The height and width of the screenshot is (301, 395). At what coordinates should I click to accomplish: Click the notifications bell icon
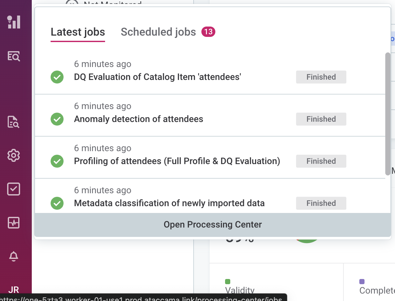coord(13,256)
